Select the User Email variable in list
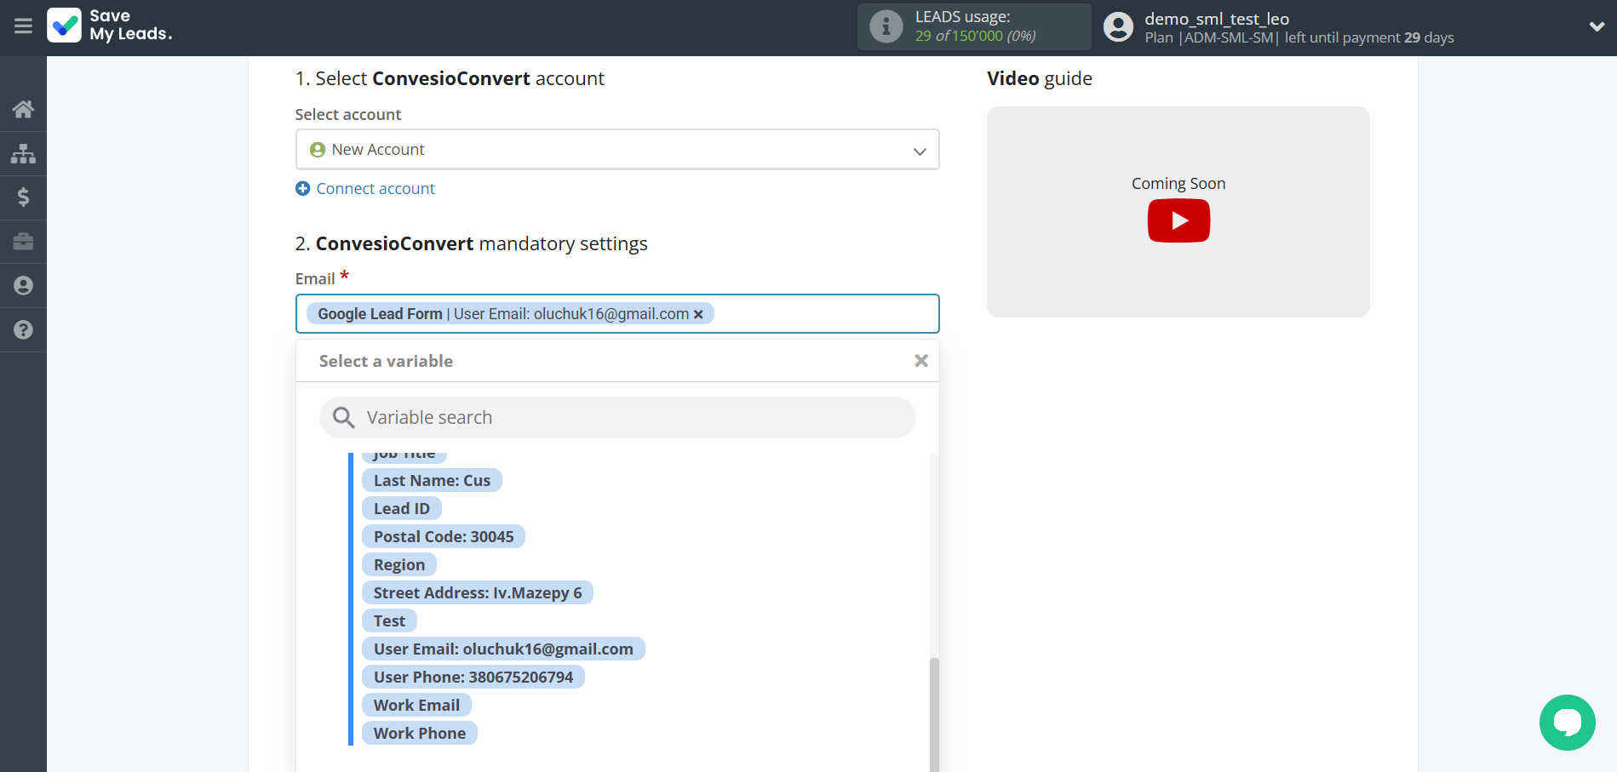 tap(503, 649)
